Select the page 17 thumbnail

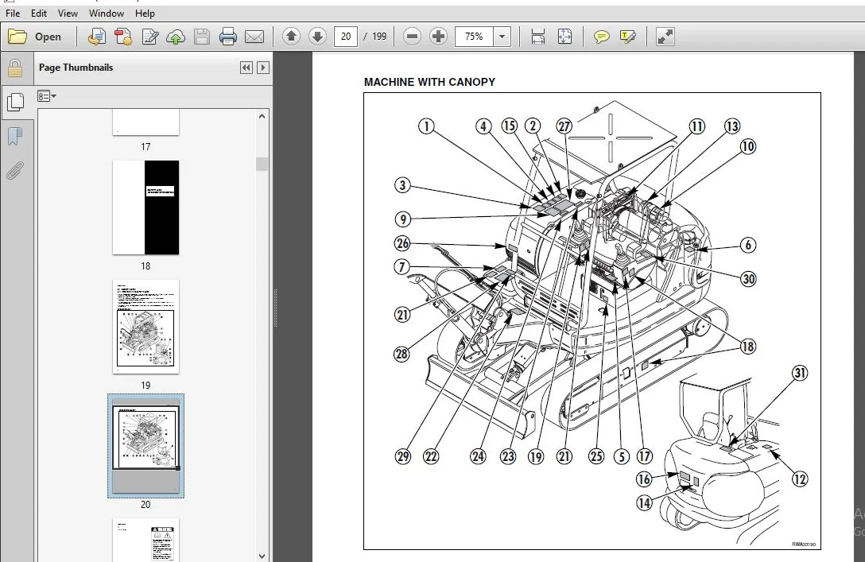point(145,122)
